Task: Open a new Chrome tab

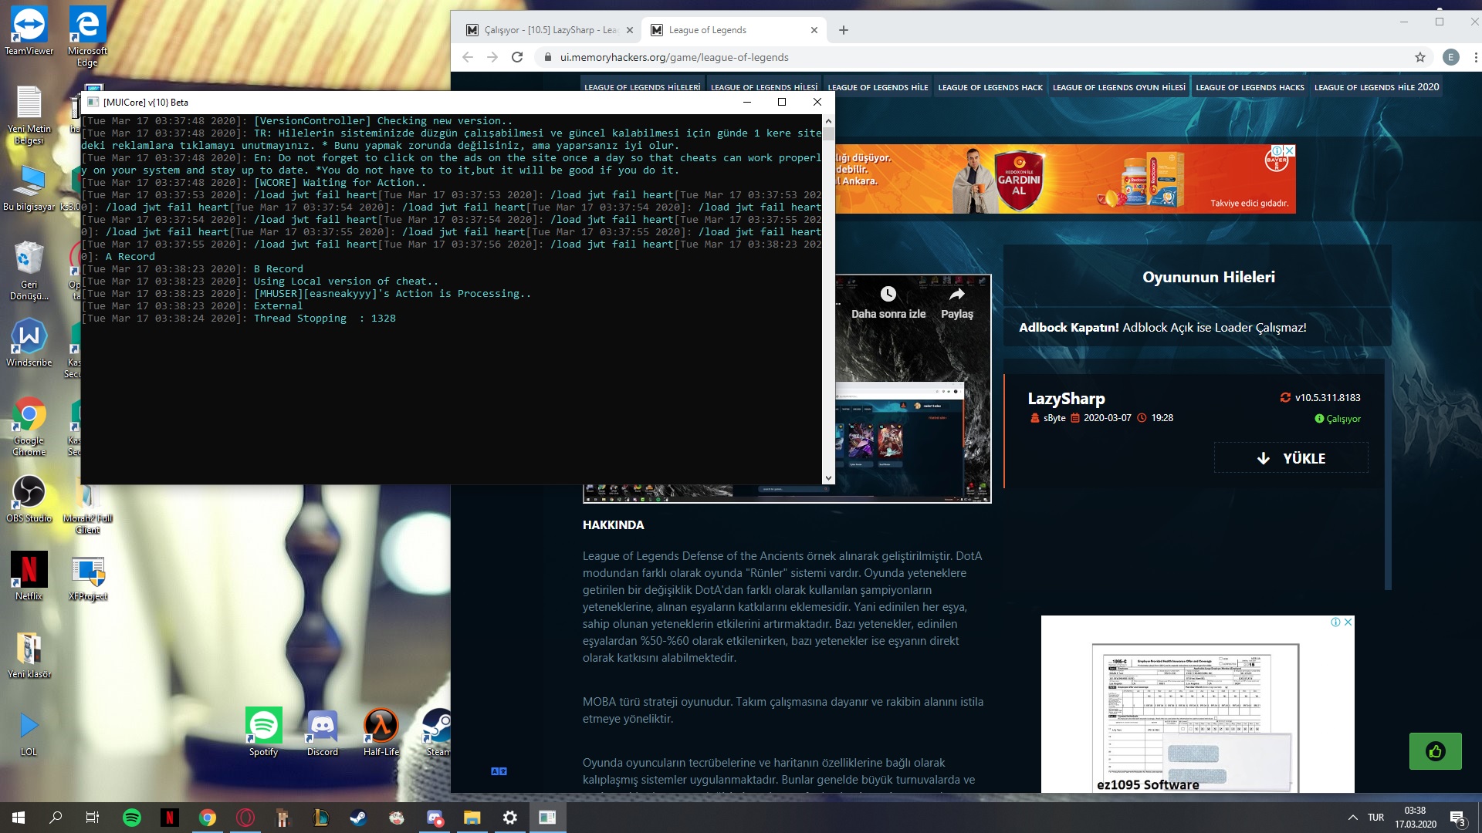Action: (x=844, y=30)
